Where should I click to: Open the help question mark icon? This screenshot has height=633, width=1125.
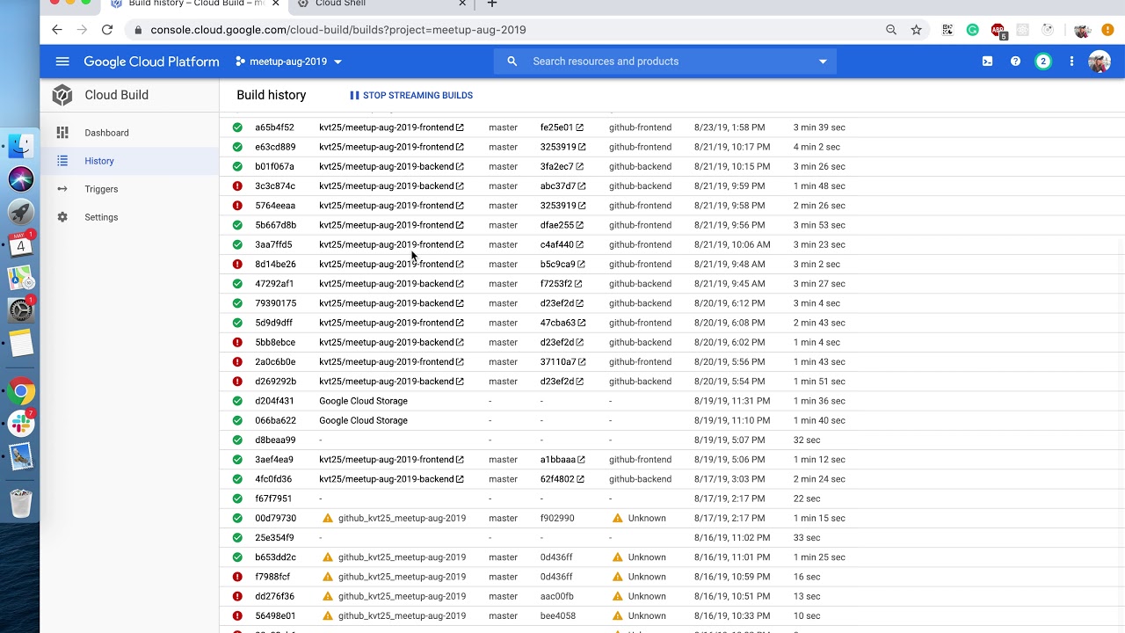click(x=1015, y=62)
